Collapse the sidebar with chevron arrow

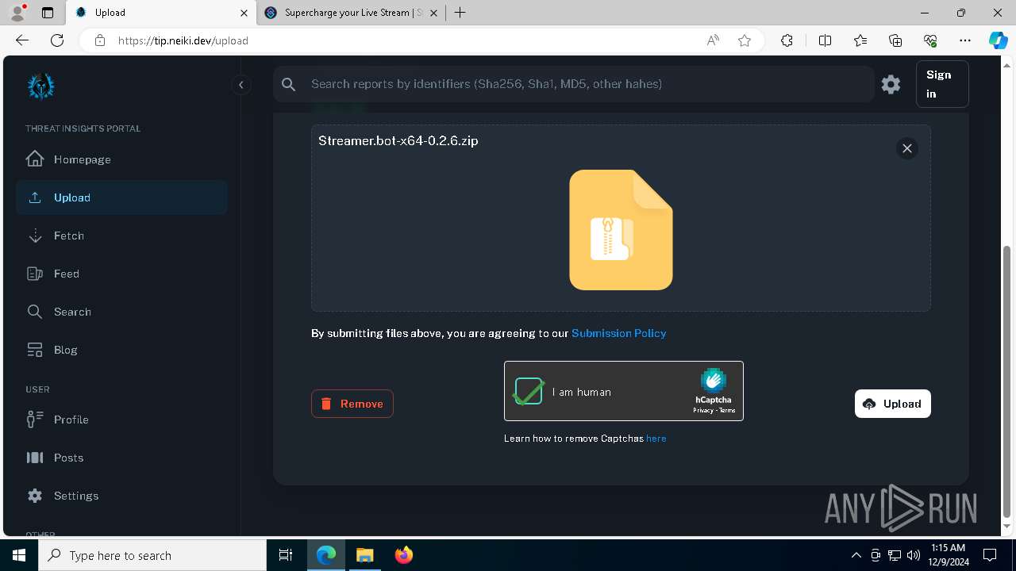pos(241,85)
